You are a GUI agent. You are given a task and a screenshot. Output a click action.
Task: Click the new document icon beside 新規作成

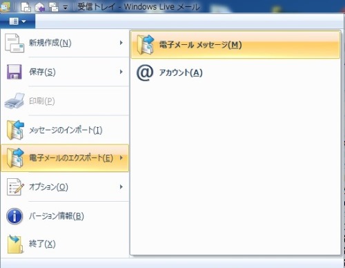pos(14,43)
